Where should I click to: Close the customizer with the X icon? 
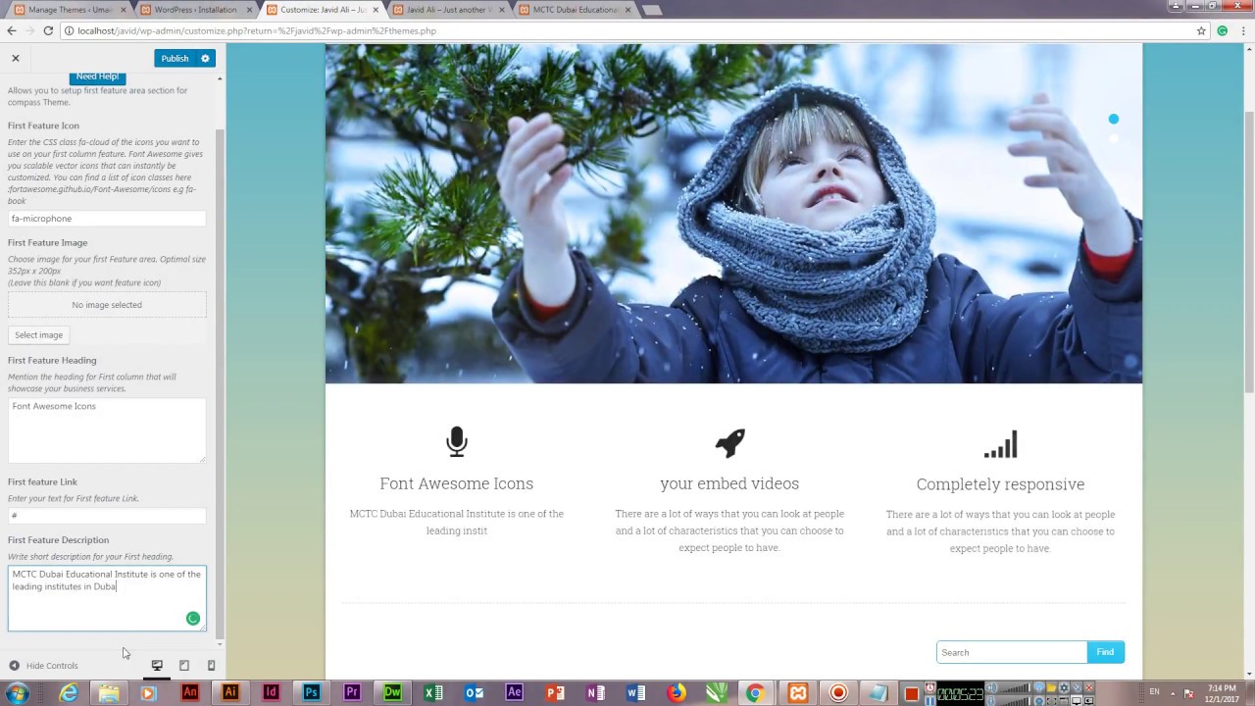pyautogui.click(x=16, y=58)
